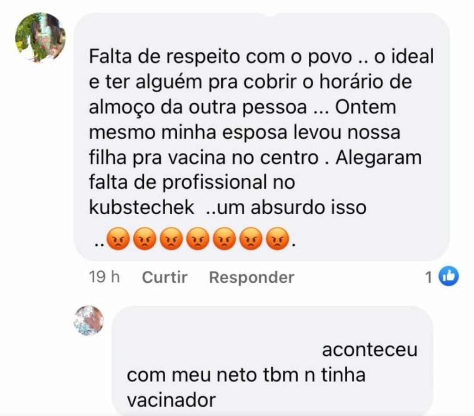The width and height of the screenshot is (474, 416).
Task: Click the last angry face emoji
Action: coord(278,238)
